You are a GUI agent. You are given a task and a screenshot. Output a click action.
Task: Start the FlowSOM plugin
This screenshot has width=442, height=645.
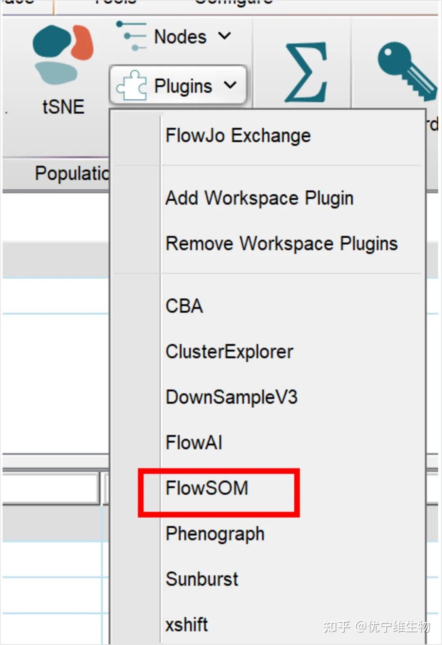[x=207, y=488]
